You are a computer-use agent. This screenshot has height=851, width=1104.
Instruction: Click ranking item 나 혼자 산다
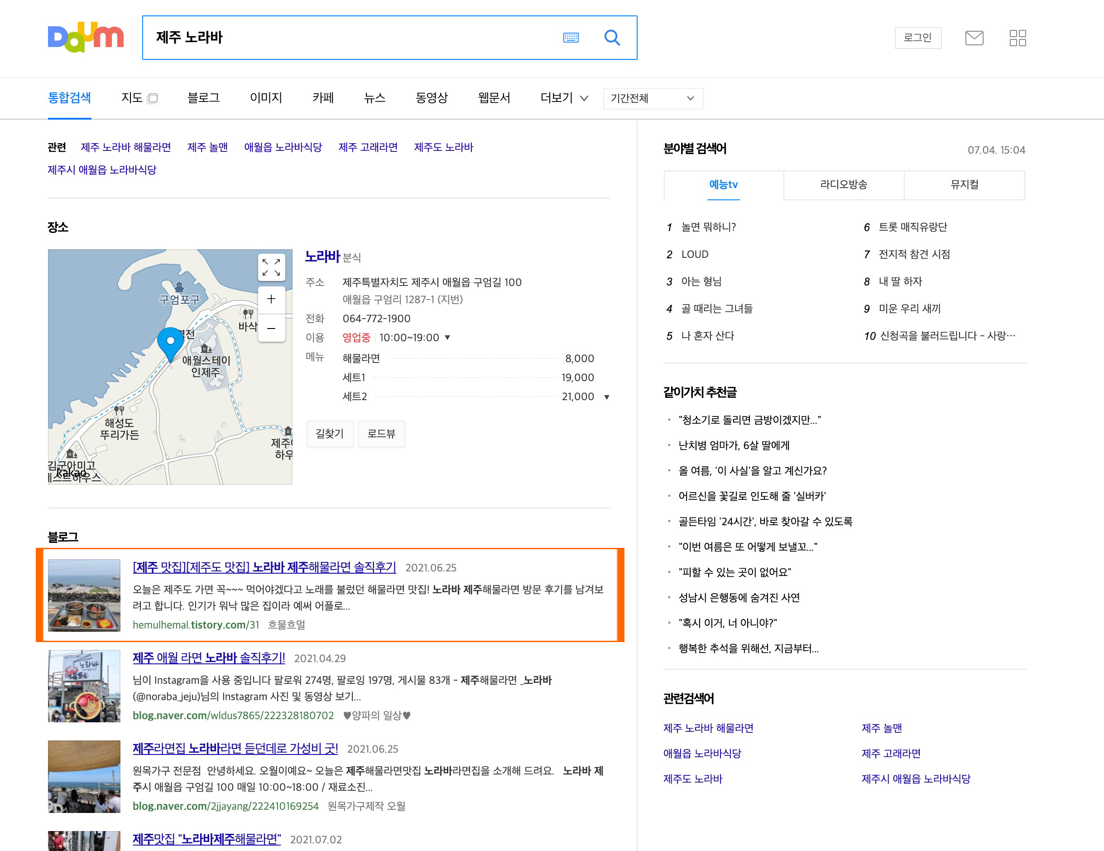[707, 336]
